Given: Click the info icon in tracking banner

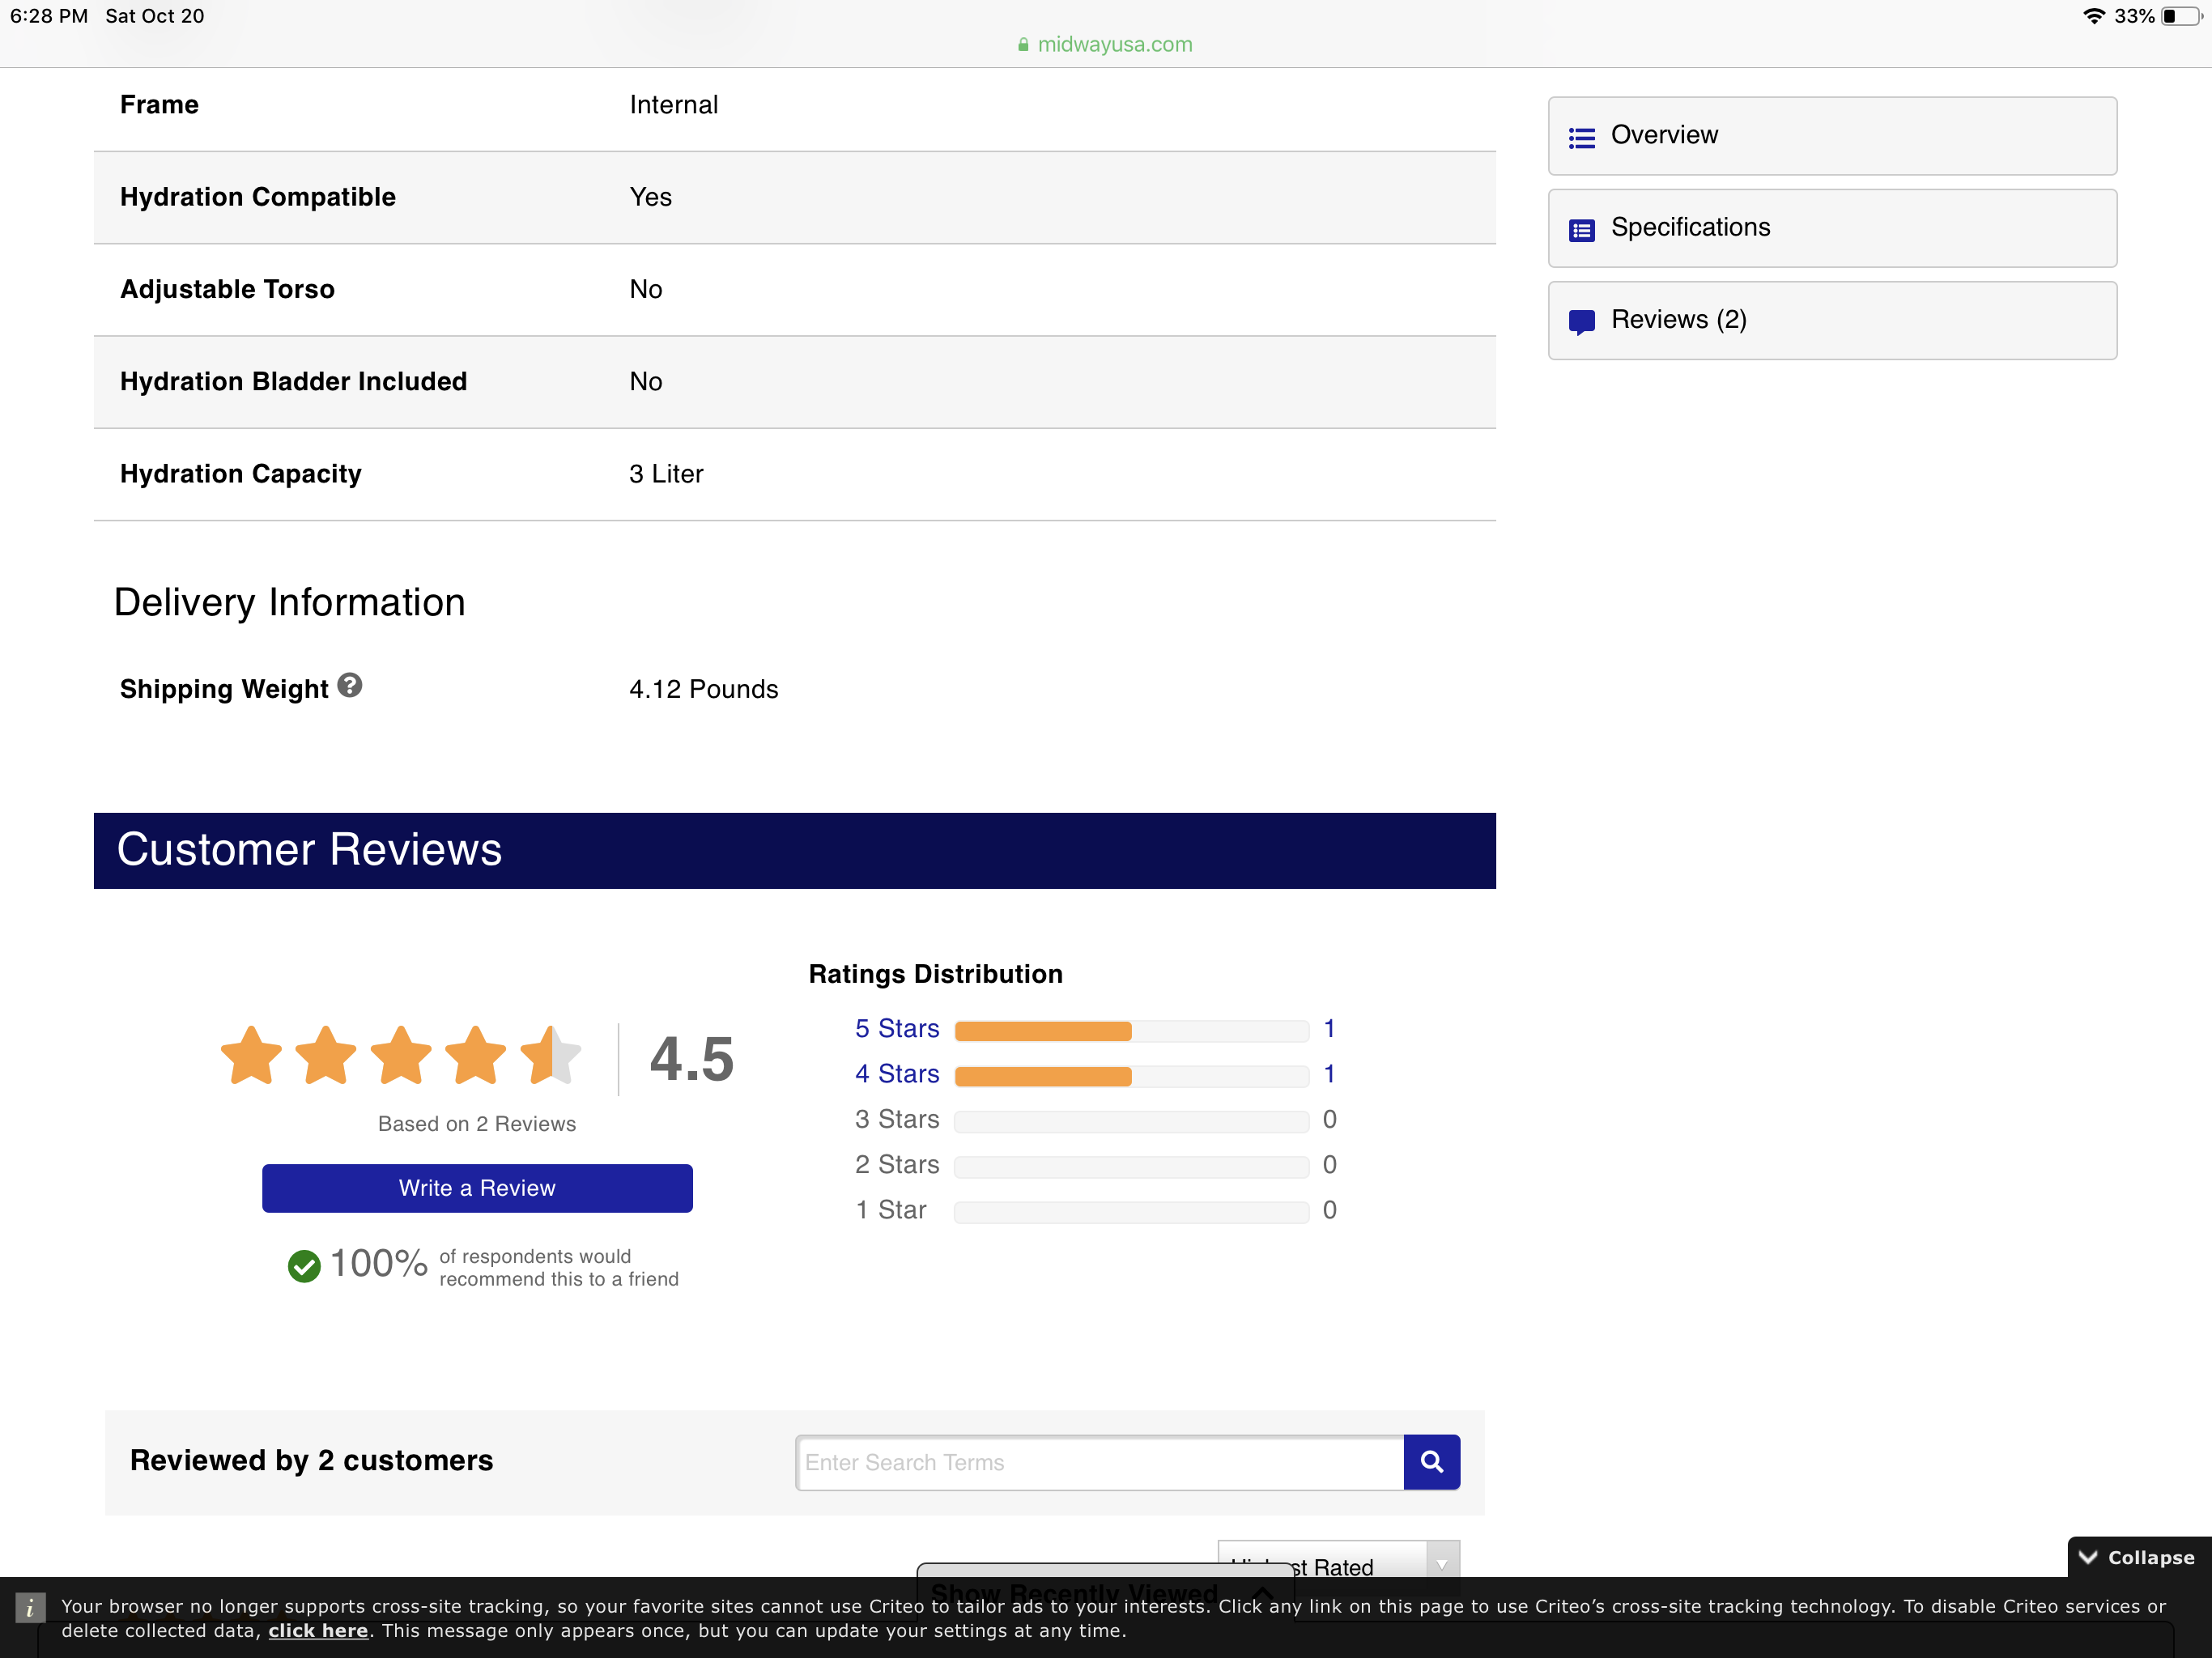Looking at the screenshot, I should 30,1607.
